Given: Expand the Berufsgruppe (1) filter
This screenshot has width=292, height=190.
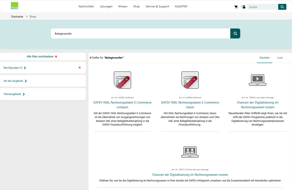Looking at the screenshot, I should pyautogui.click(x=15, y=68).
